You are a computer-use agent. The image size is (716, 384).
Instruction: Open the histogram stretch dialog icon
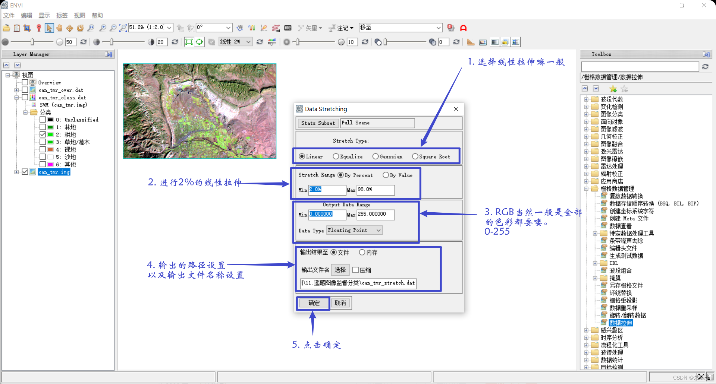pyautogui.click(x=272, y=42)
